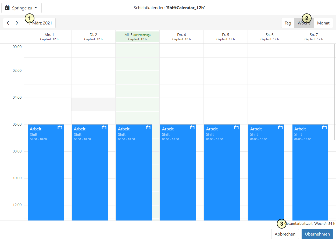336x242 pixels.
Task: Select the So. 7 day header
Action: [x=314, y=37]
